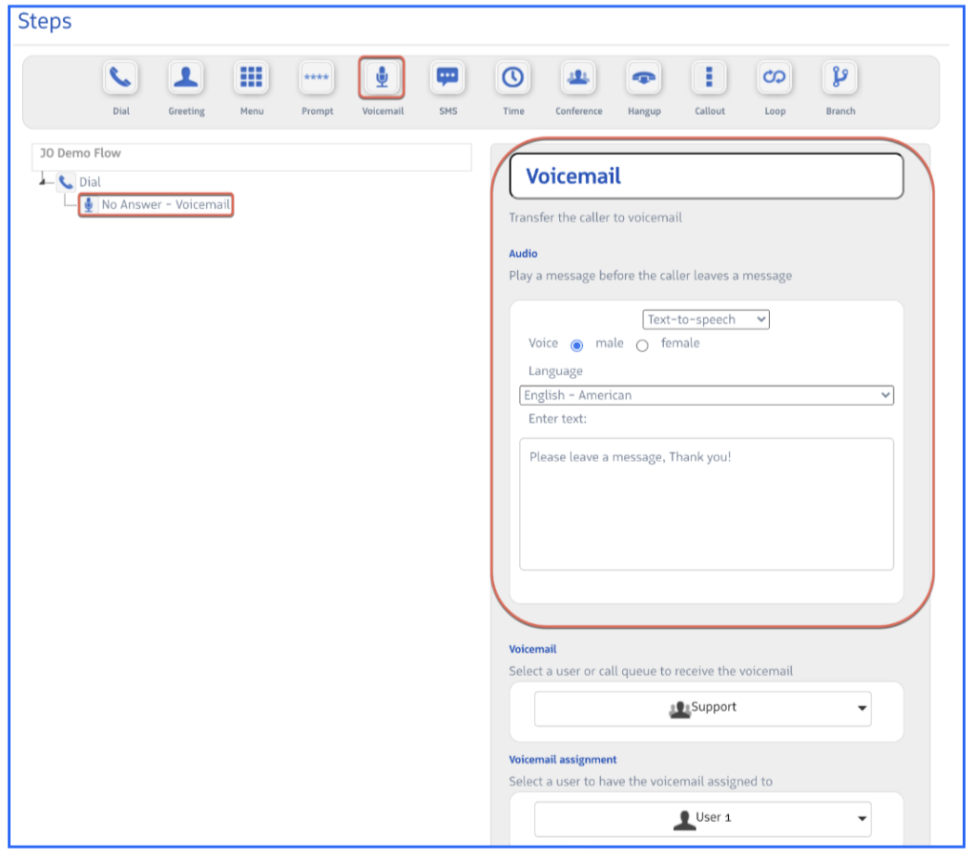Image resolution: width=977 pixels, height=859 pixels.
Task: Click the Loop step icon
Action: point(775,78)
